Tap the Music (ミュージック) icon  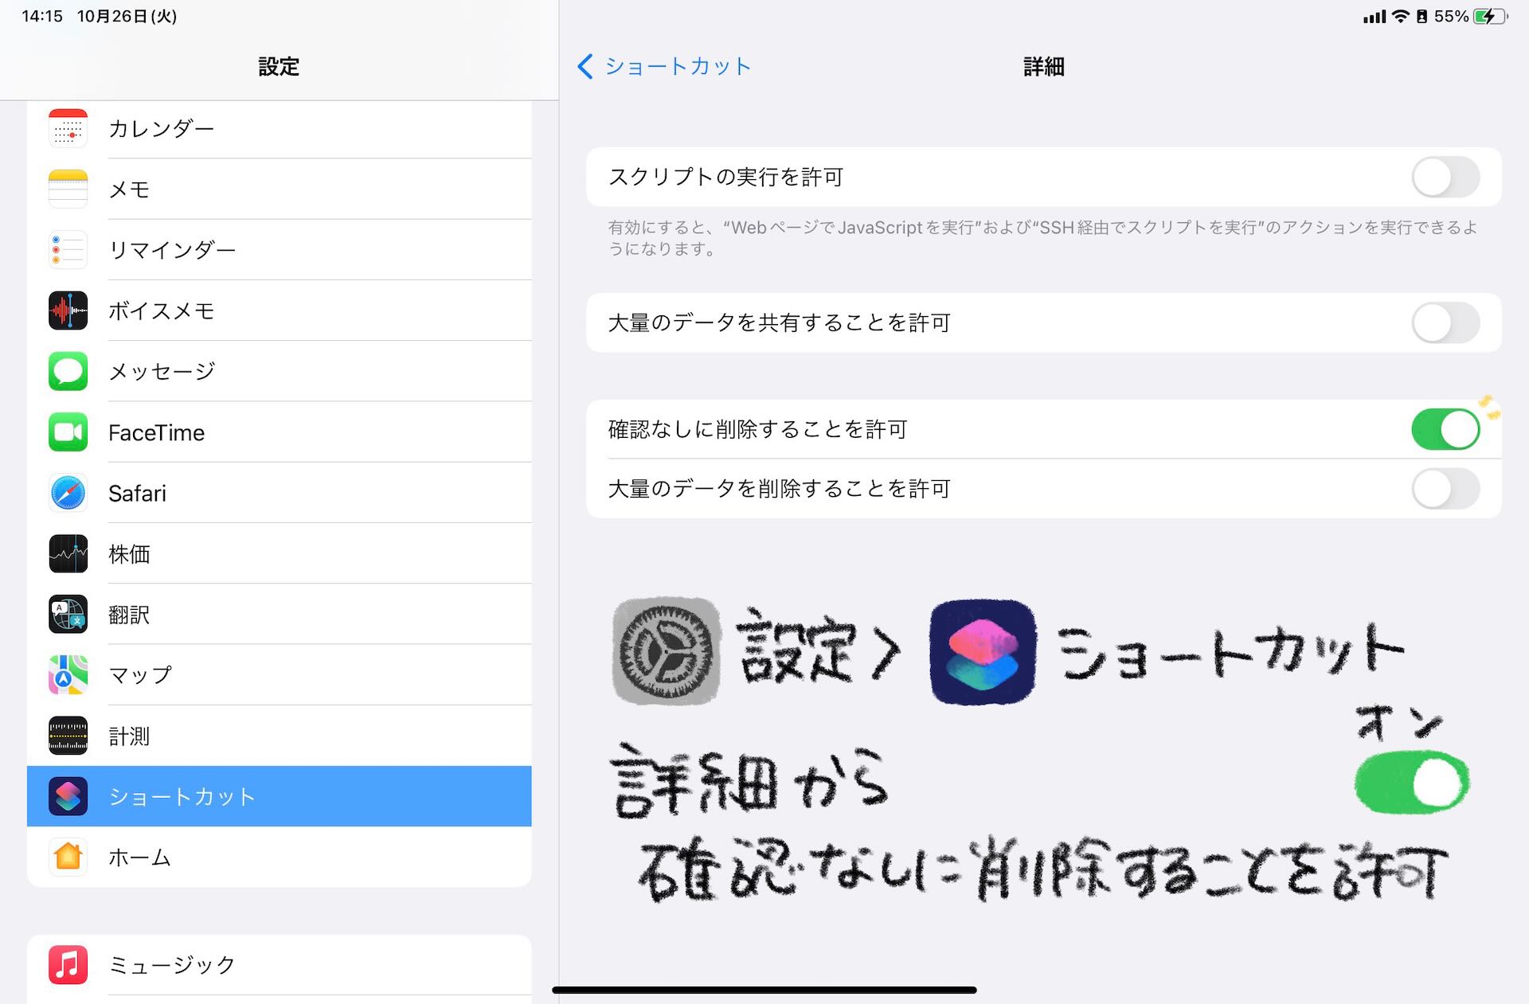coord(68,965)
